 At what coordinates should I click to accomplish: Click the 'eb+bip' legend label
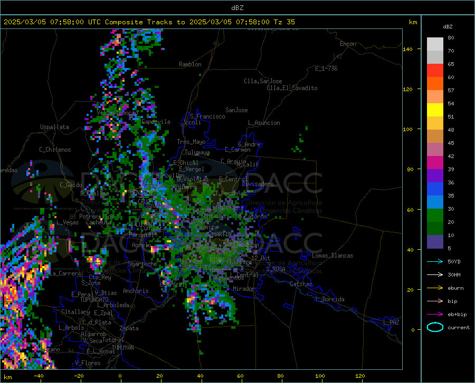(x=457, y=315)
